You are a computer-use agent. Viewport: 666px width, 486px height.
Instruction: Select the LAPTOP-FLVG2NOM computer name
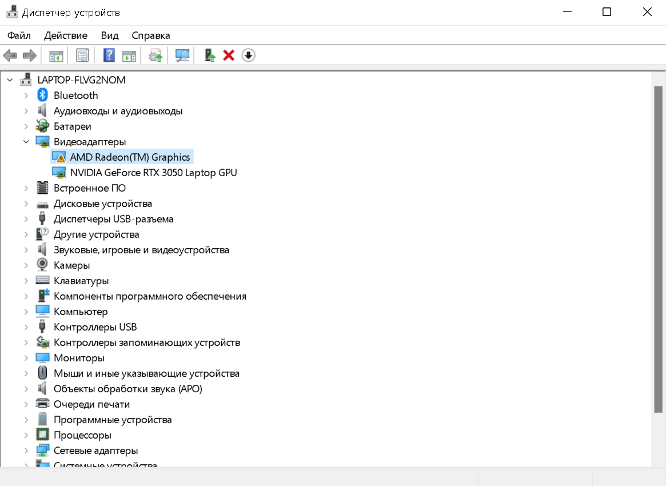(82, 80)
